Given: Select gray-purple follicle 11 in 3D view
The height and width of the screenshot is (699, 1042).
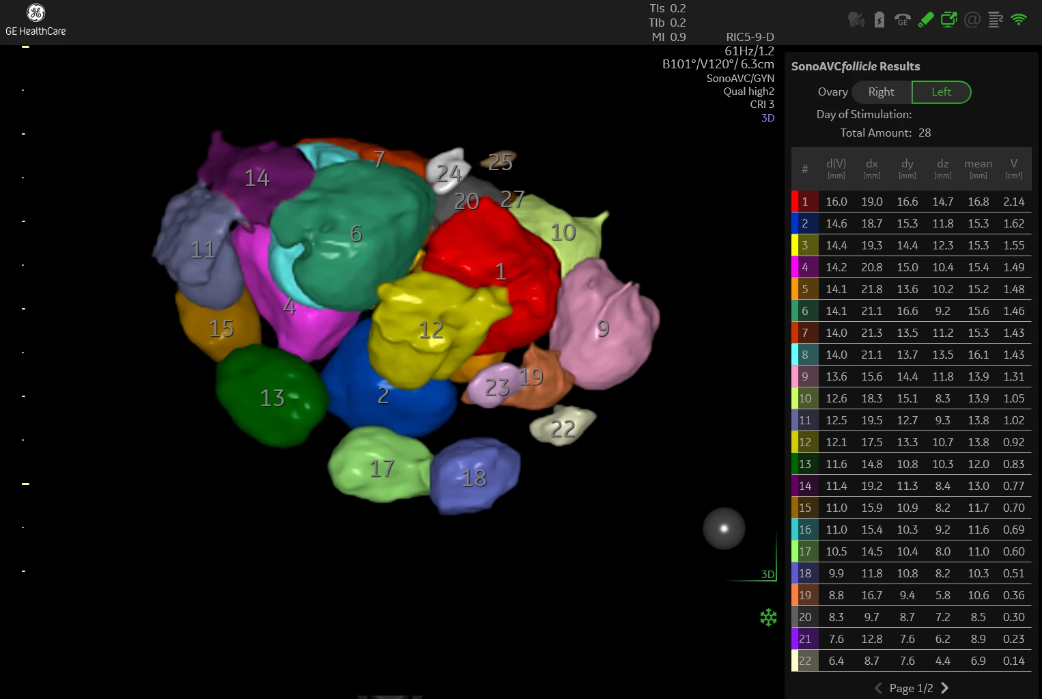Looking at the screenshot, I should [x=201, y=249].
